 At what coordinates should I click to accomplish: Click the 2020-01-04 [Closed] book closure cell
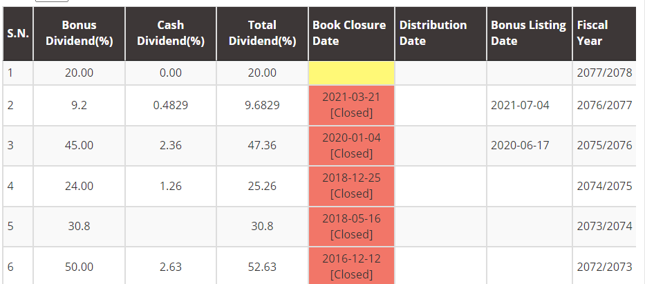351,145
